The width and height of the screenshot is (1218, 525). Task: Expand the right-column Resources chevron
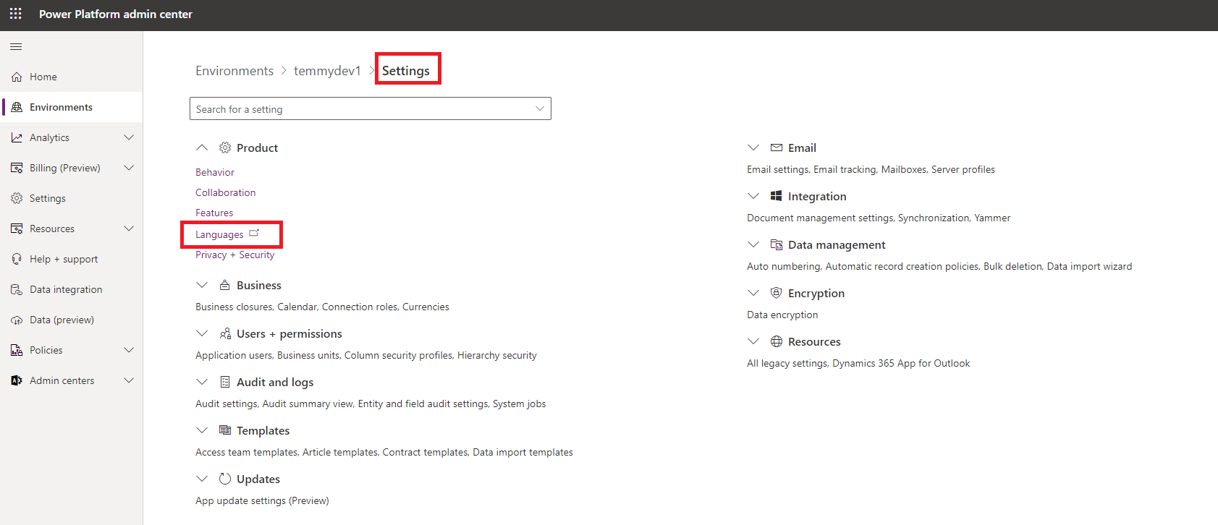pyautogui.click(x=753, y=341)
